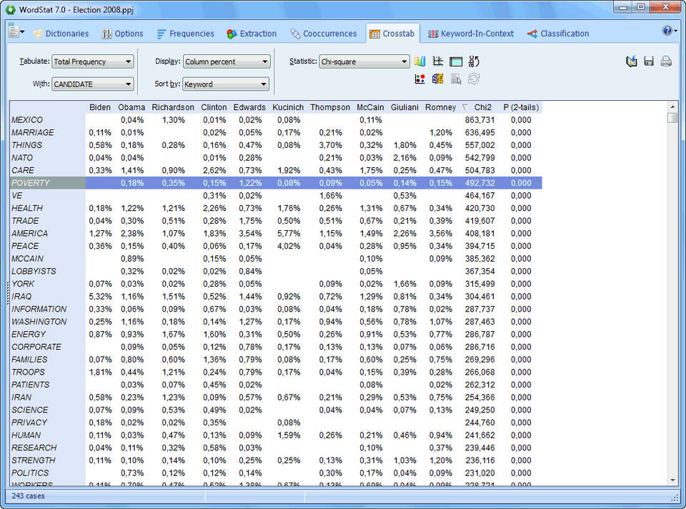Select the HEALTH keyword row
Image resolution: width=686 pixels, height=509 pixels.
coord(28,208)
